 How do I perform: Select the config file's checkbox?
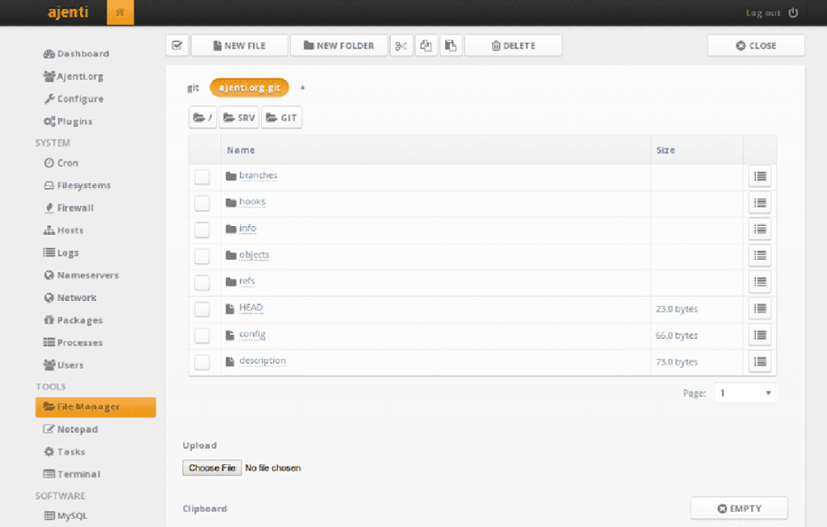click(x=202, y=335)
